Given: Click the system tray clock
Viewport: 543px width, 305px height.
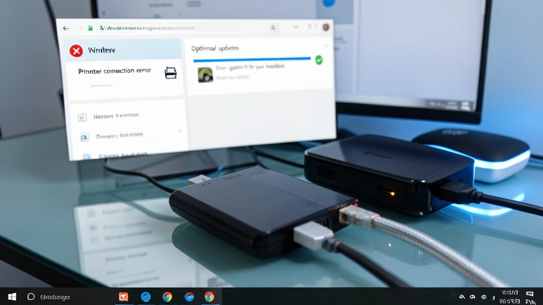Looking at the screenshot, I should click(x=510, y=297).
